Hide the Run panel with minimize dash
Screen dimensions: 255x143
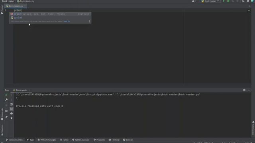click(x=249, y=90)
